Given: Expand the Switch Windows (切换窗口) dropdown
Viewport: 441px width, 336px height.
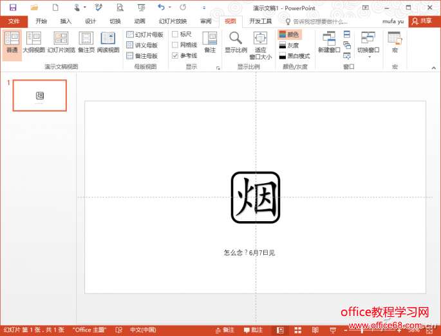Looking at the screenshot, I should point(368,44).
